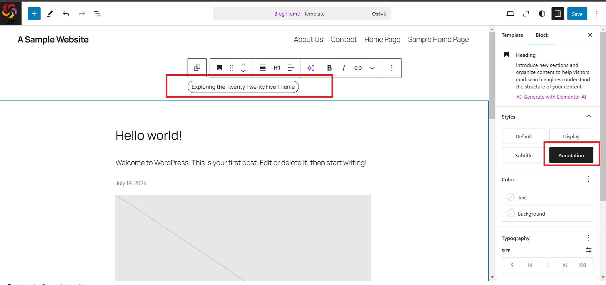The height and width of the screenshot is (285, 606).
Task: Undo the last change
Action: [x=66, y=14]
